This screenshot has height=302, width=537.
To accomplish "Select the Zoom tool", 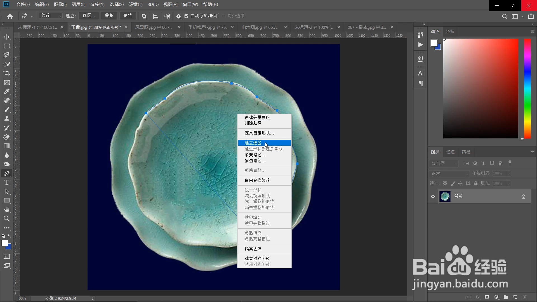I will click(x=7, y=219).
